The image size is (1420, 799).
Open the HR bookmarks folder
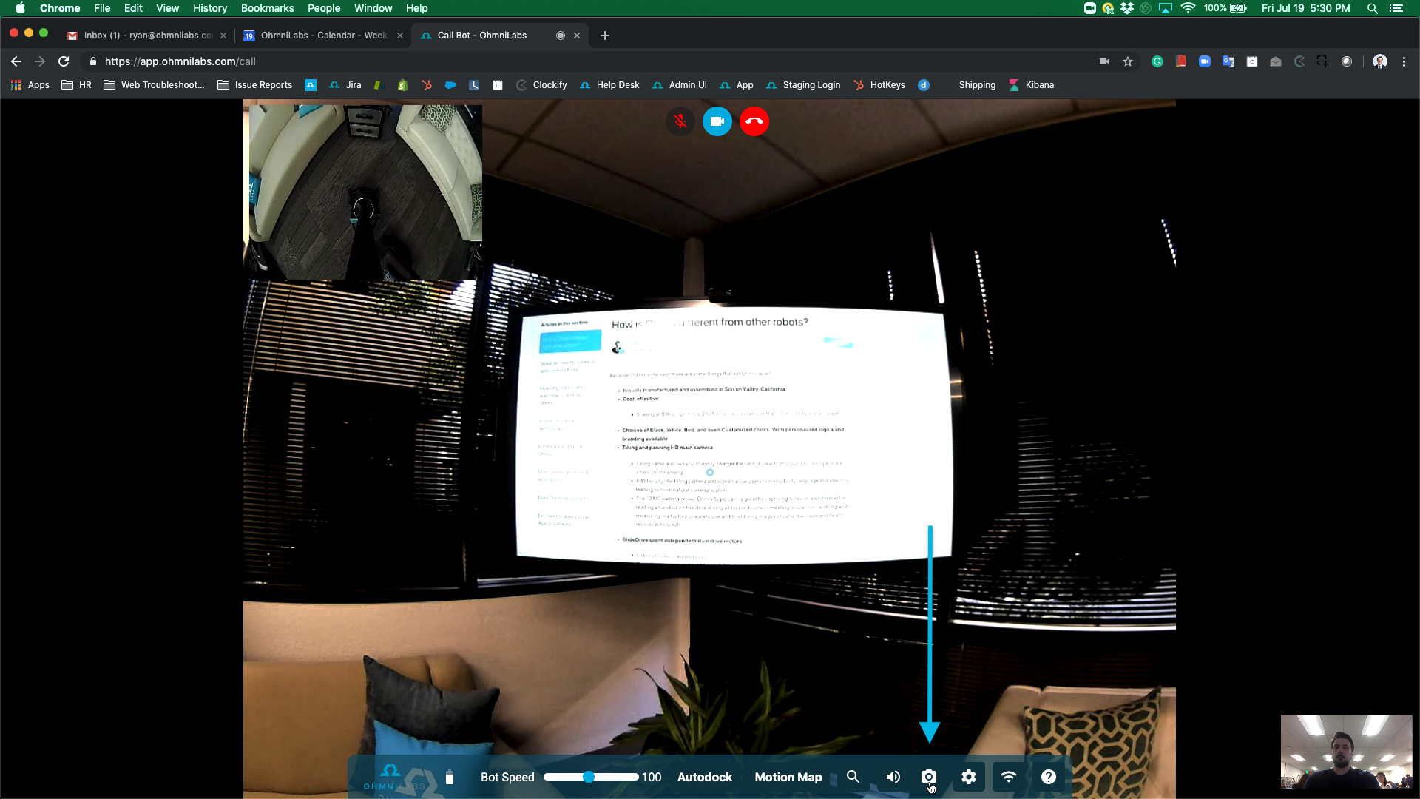pyautogui.click(x=77, y=85)
